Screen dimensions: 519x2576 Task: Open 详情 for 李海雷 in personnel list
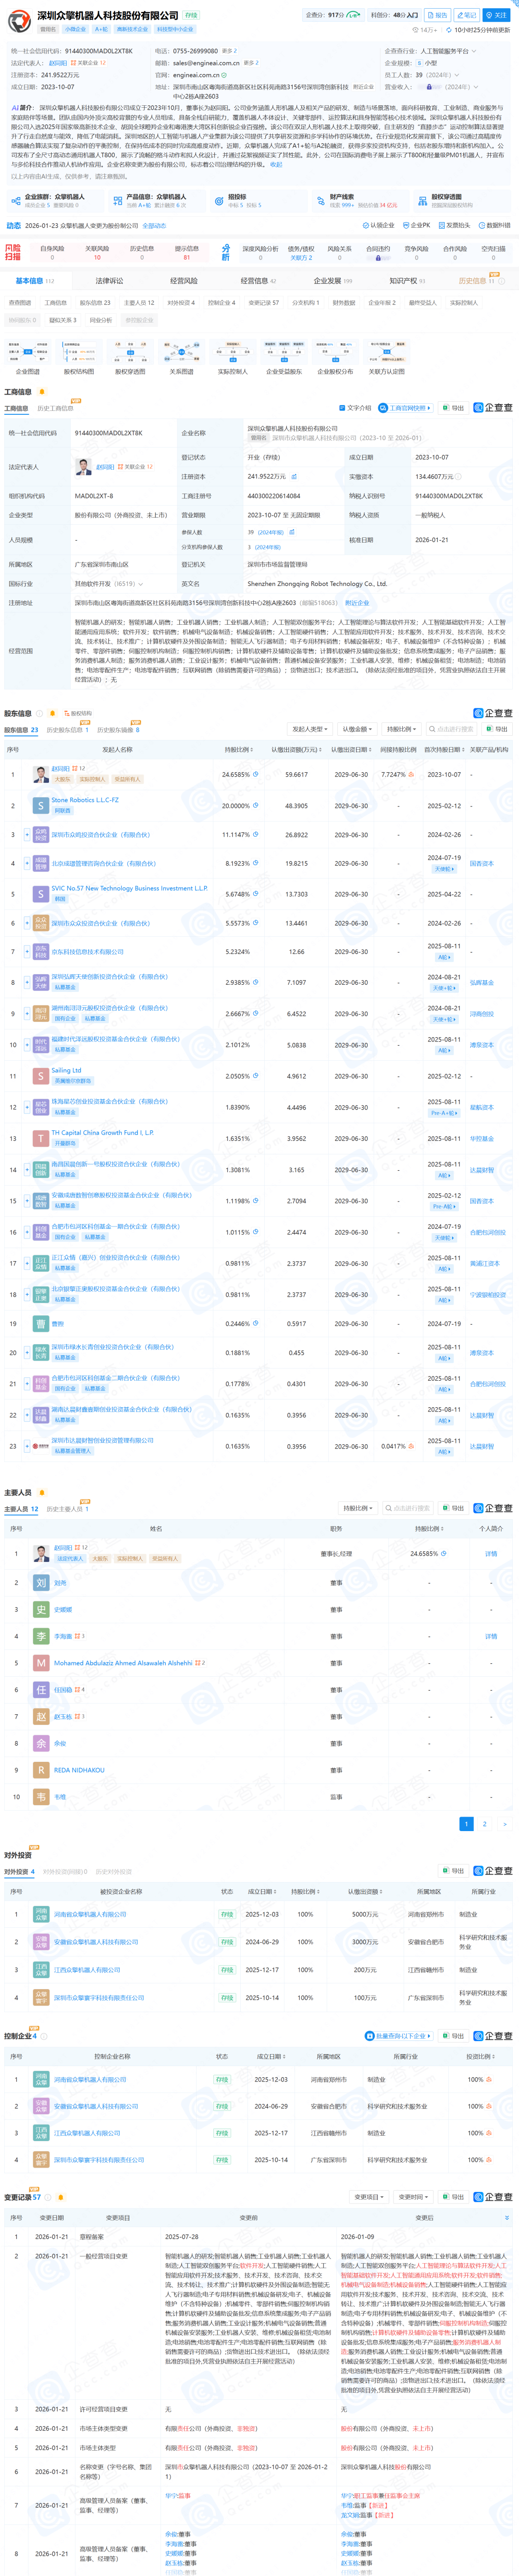tap(491, 1637)
